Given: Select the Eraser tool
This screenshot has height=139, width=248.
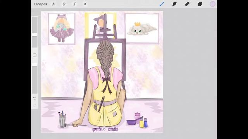Looking at the screenshot, I should (187, 4).
